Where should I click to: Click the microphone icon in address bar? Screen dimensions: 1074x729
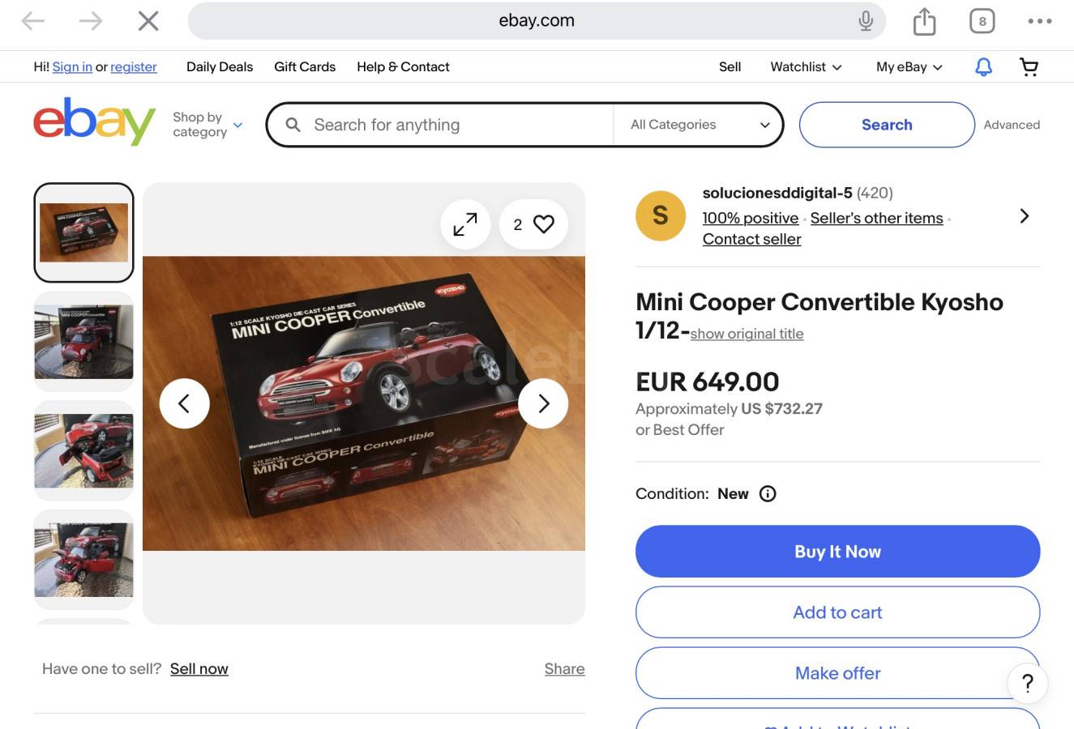point(866,21)
